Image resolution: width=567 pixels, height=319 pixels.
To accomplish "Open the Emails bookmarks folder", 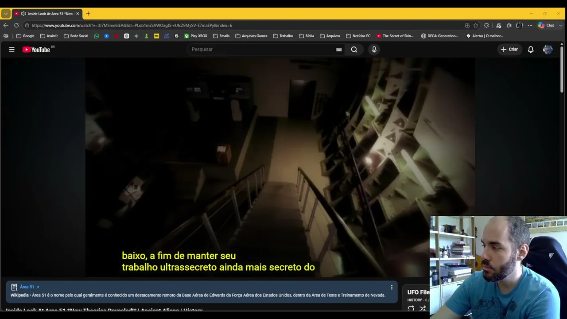I will click(221, 36).
